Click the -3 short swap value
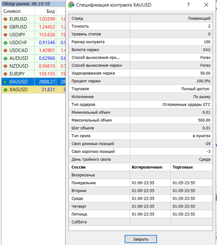 [x=208, y=151]
